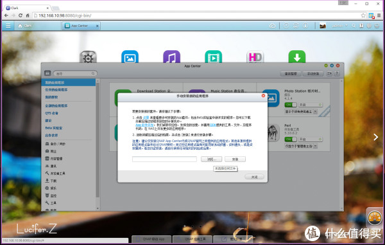The height and width of the screenshot is (245, 385).
Task: Click the Perl app icon
Action: (274, 133)
